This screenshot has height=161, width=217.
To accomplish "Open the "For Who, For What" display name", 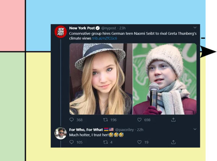I will (86, 129).
